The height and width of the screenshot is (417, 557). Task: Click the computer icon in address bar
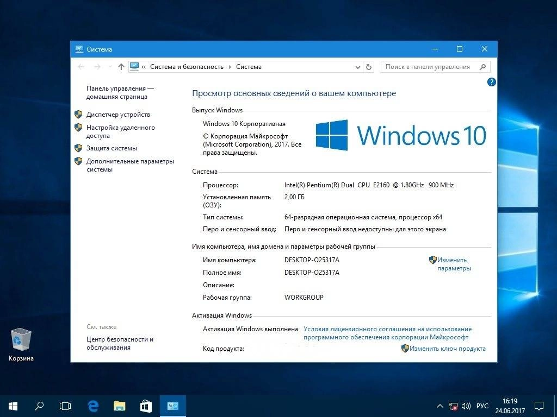tap(134, 67)
